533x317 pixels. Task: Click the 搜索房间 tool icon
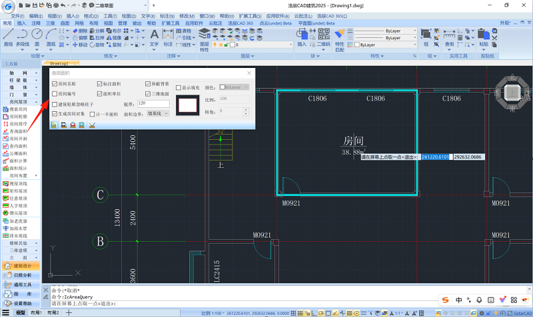click(5, 109)
